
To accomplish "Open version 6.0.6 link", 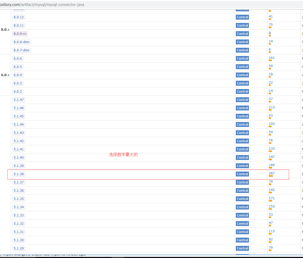I will coord(18,59).
